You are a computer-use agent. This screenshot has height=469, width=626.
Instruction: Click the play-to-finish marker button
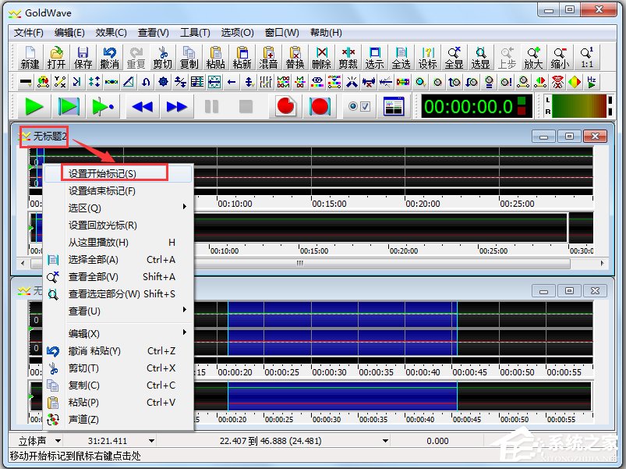(103, 106)
